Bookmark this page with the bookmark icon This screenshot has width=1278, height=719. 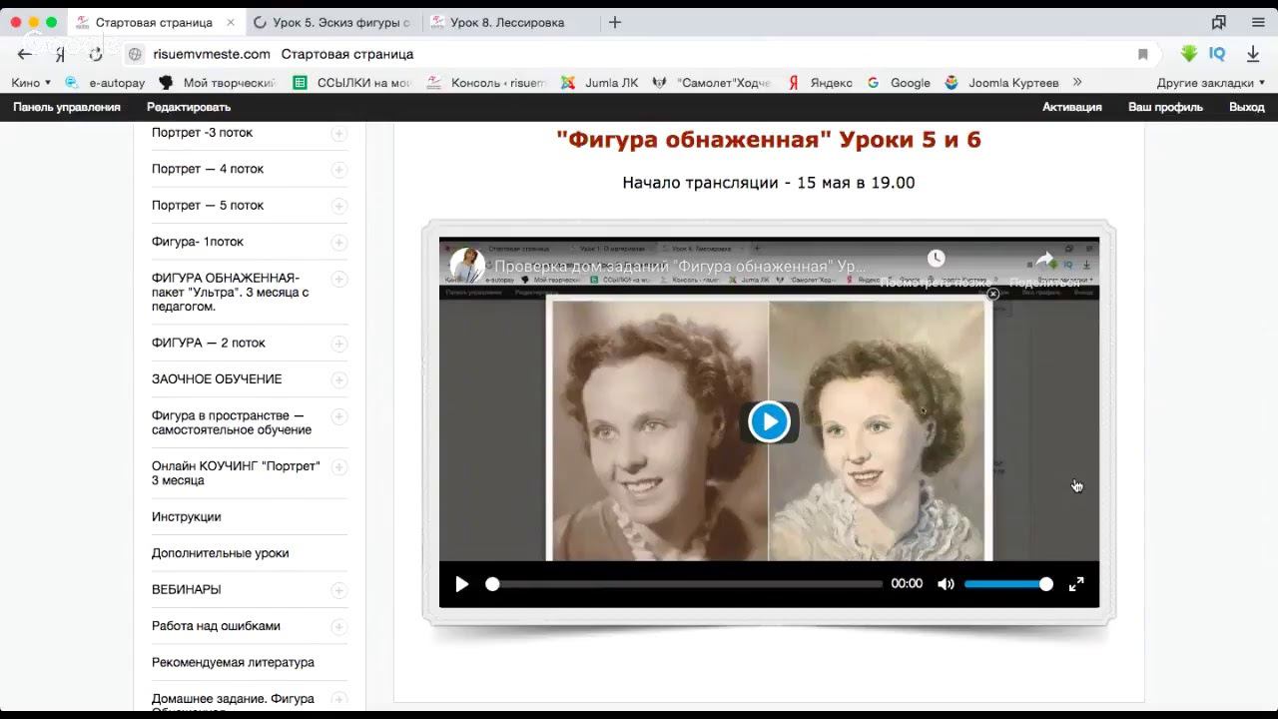click(x=1143, y=54)
